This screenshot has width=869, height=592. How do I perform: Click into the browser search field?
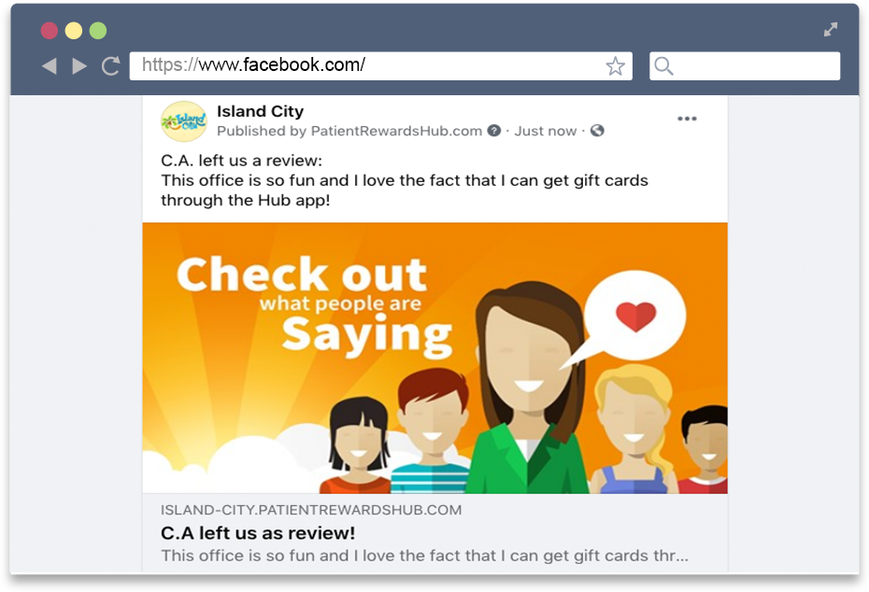(745, 66)
